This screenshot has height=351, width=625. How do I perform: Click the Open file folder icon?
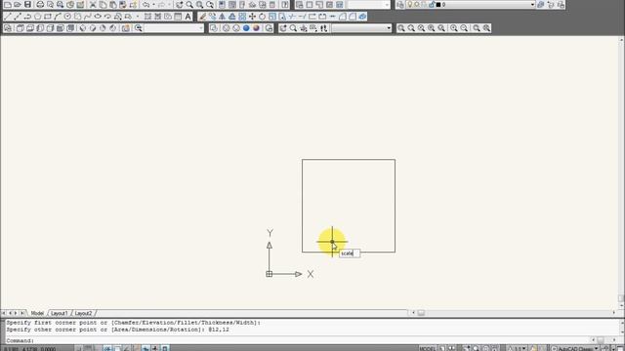pyautogui.click(x=18, y=5)
